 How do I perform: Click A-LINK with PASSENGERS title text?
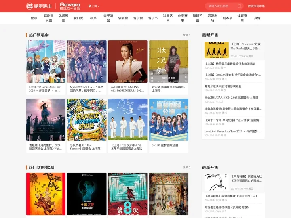(x=127, y=88)
